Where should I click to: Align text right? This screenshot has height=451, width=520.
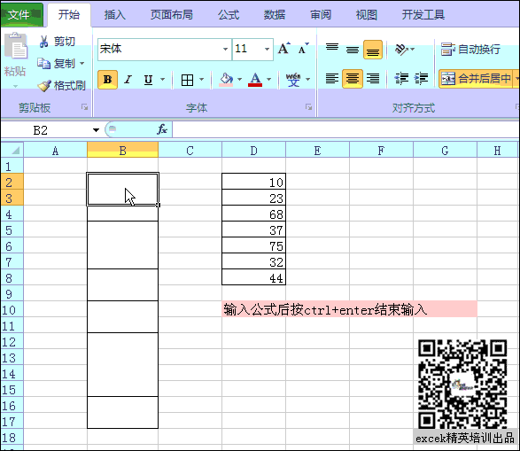pyautogui.click(x=373, y=79)
